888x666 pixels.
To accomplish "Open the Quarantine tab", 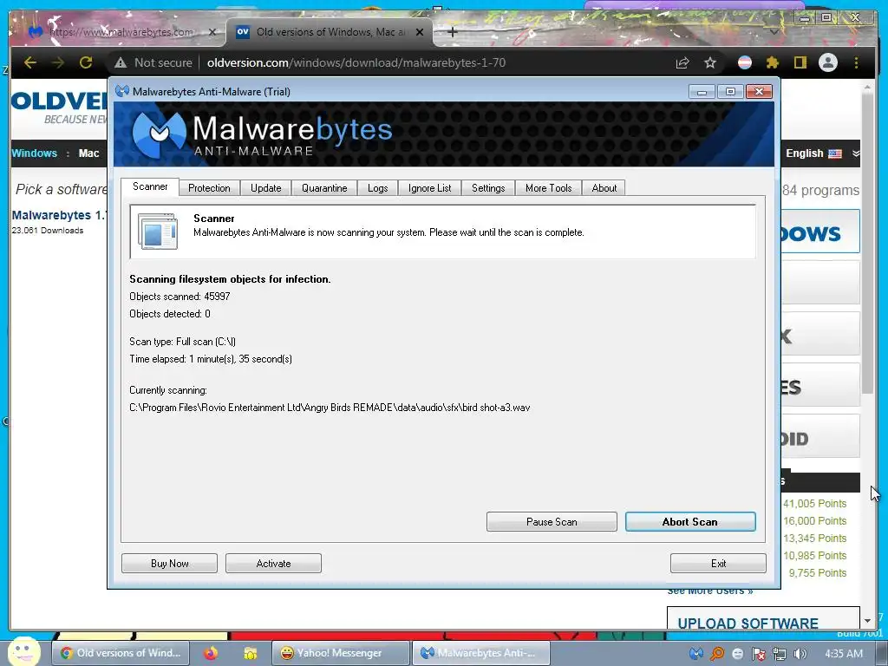I will pyautogui.click(x=324, y=188).
